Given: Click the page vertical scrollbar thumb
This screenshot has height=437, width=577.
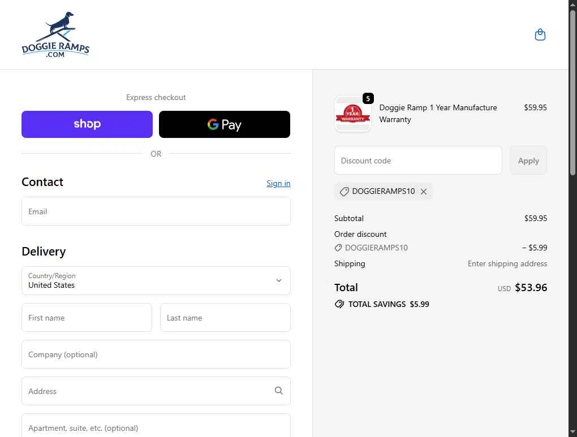Looking at the screenshot, I should coord(572,92).
